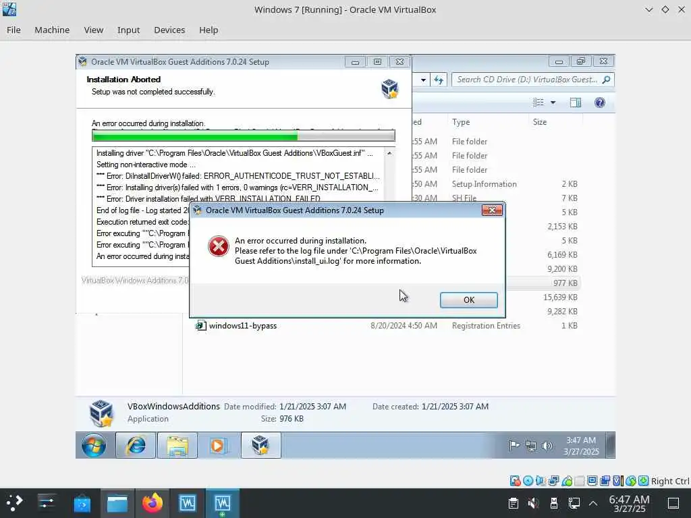Click the Setup Information type cell
Screen dimensions: 691x518
[484, 184]
